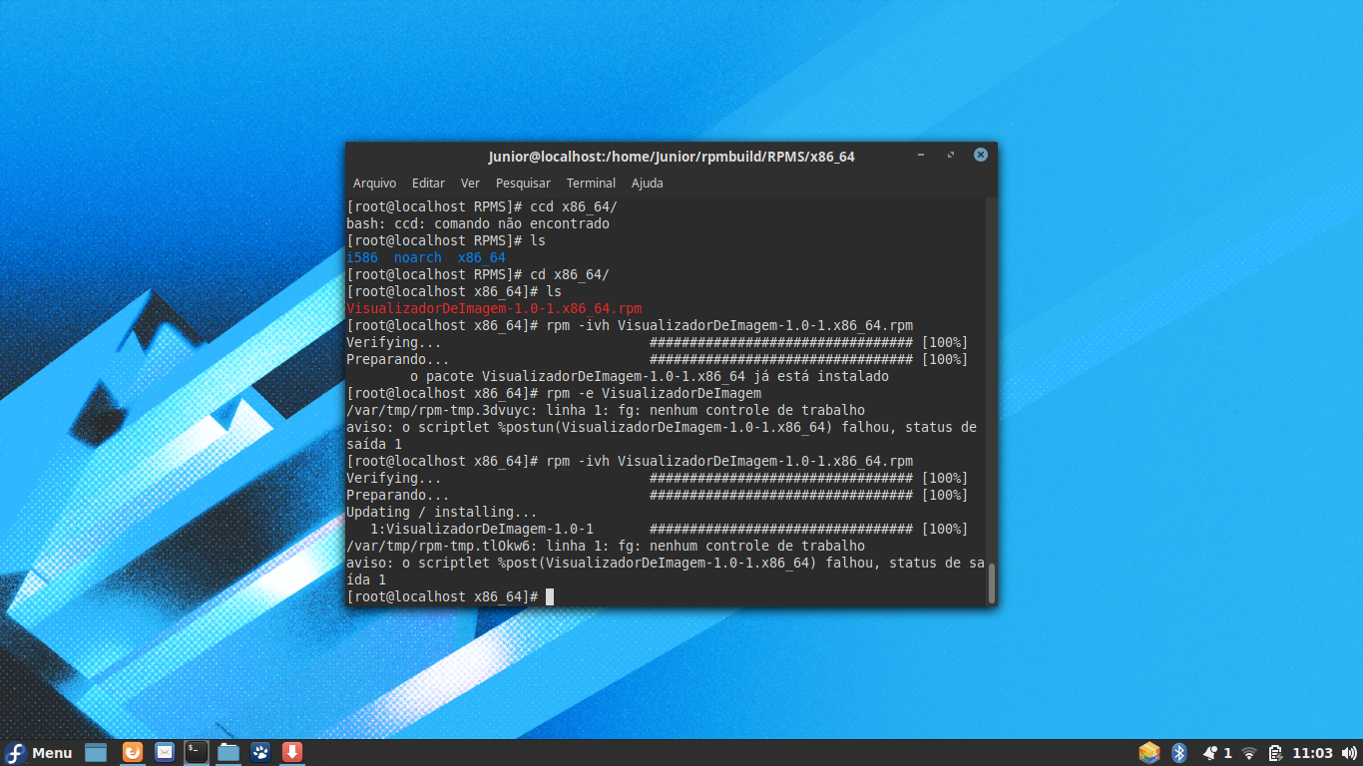This screenshot has height=766, width=1363.
Task: Click the show desktop icon in the taskbar
Action: tap(96, 753)
